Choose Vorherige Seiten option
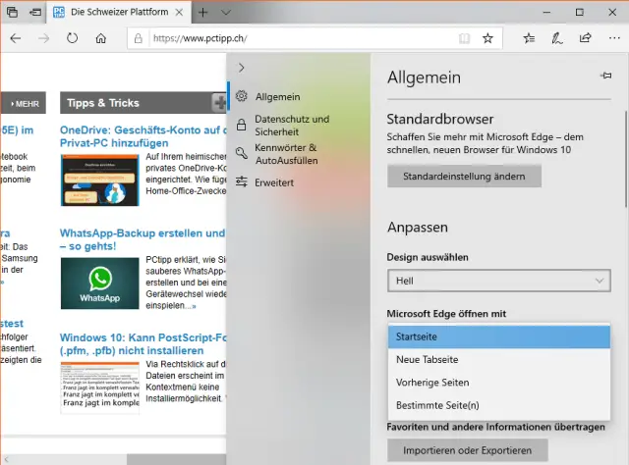Viewport: 629px width, 465px height. [x=499, y=383]
